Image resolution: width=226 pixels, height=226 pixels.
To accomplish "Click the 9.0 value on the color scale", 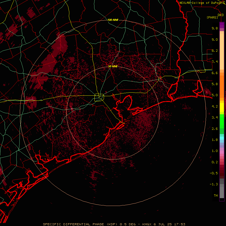I will click(x=215, y=39).
